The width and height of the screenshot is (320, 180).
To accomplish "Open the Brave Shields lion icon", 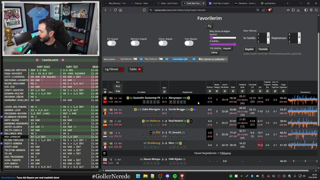I will 269,10.
